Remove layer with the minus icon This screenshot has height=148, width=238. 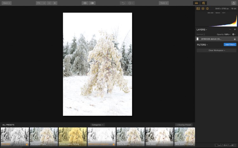[x=230, y=29]
